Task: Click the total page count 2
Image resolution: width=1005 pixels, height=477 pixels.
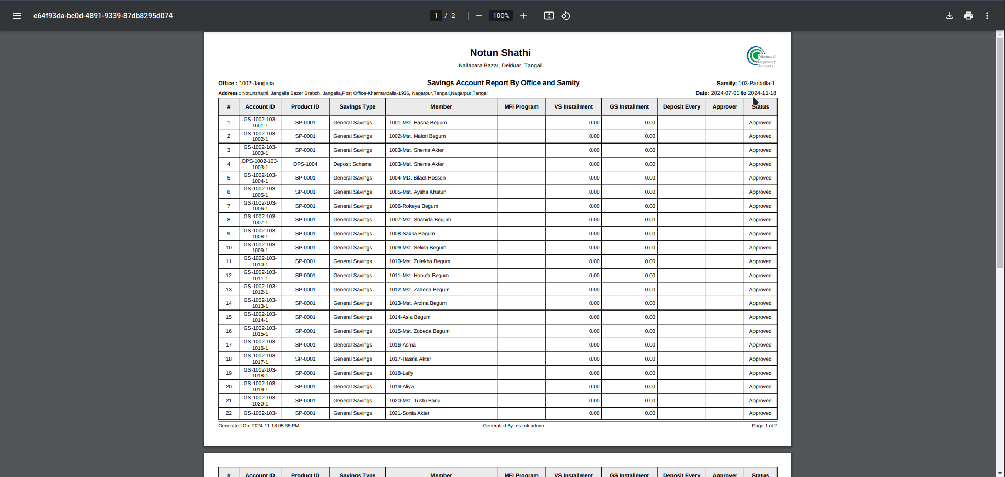Action: coord(453,16)
